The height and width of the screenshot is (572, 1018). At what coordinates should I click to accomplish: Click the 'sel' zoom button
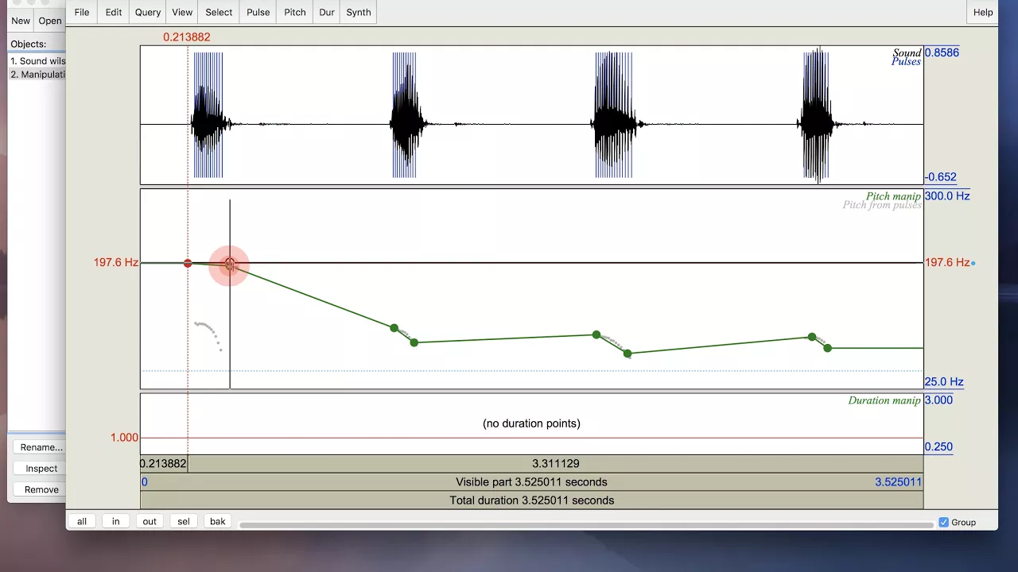point(184,521)
